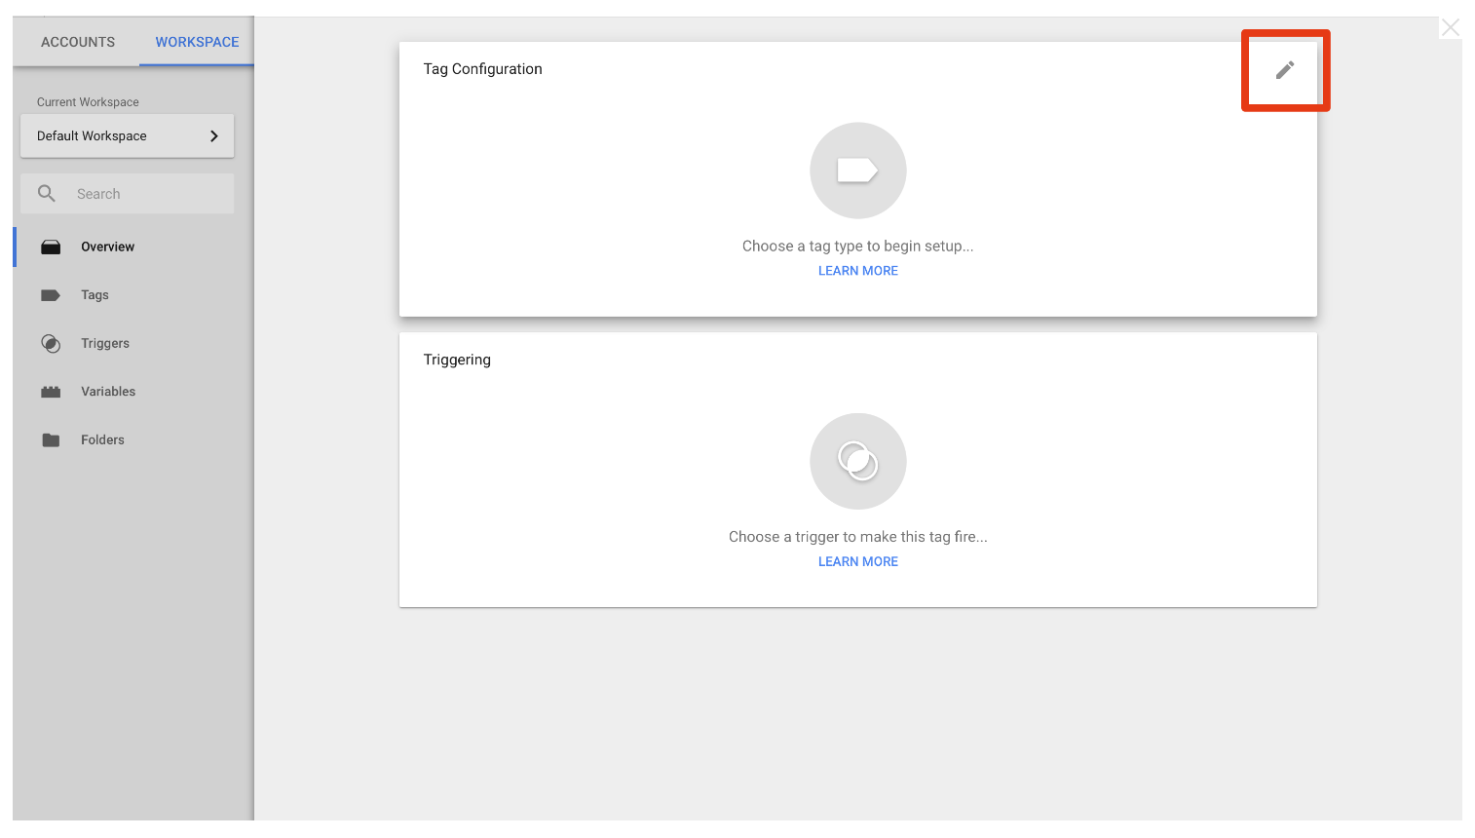Viewport: 1475px width, 838px height.
Task: Switch to the Accounts tab
Action: pos(78,42)
